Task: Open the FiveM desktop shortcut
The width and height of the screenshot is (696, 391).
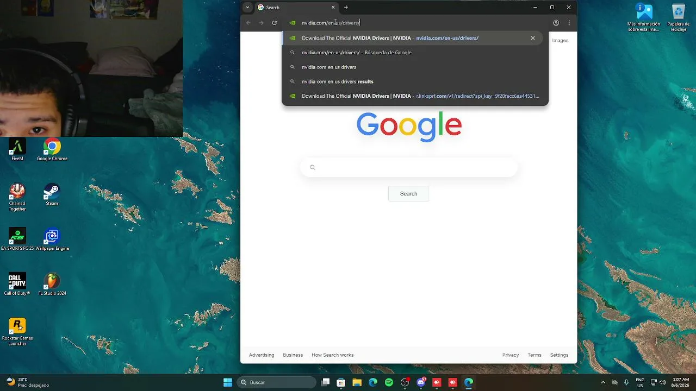Action: coord(17,150)
